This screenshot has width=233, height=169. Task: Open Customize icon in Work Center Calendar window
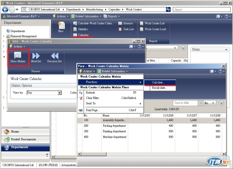pos(132,46)
